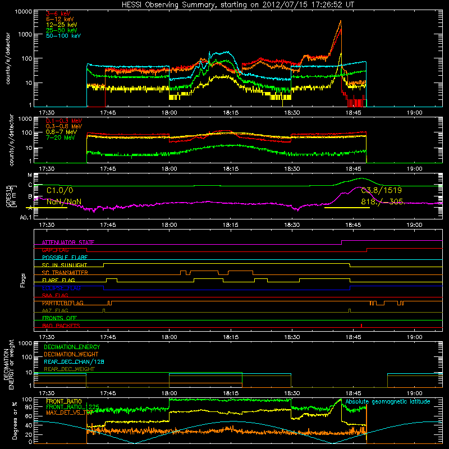Click the red BAD_PACKETS label

tap(61, 326)
